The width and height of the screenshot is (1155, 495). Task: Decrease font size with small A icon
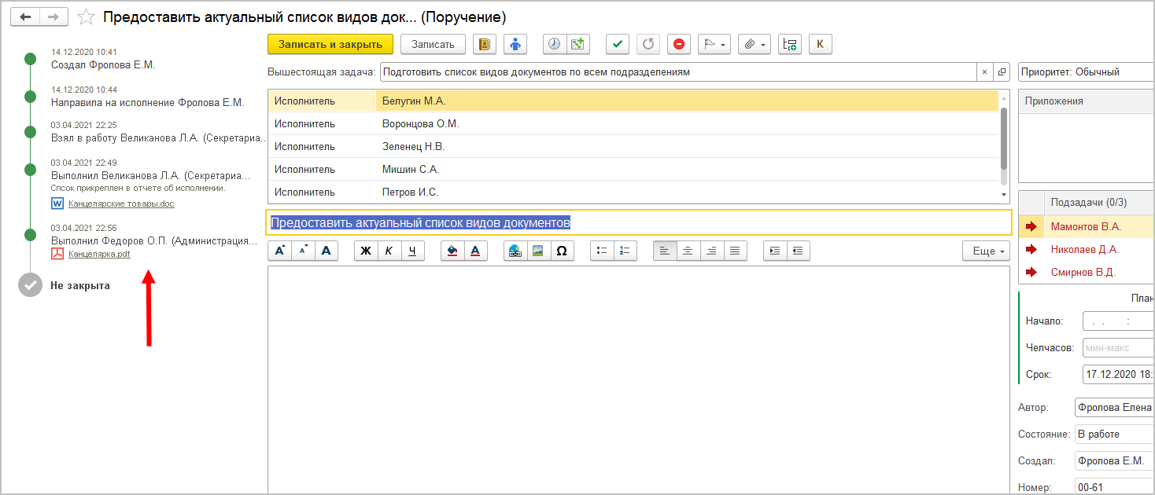[x=303, y=251]
